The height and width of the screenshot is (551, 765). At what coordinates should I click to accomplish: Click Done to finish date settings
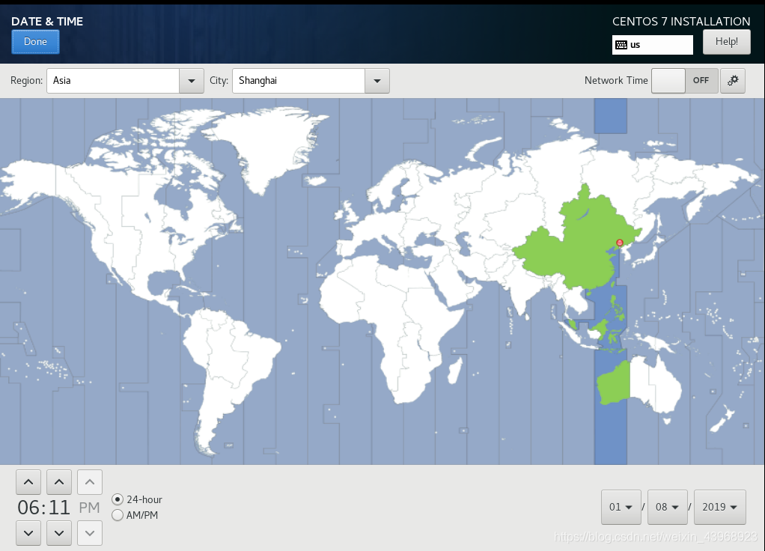click(x=36, y=41)
